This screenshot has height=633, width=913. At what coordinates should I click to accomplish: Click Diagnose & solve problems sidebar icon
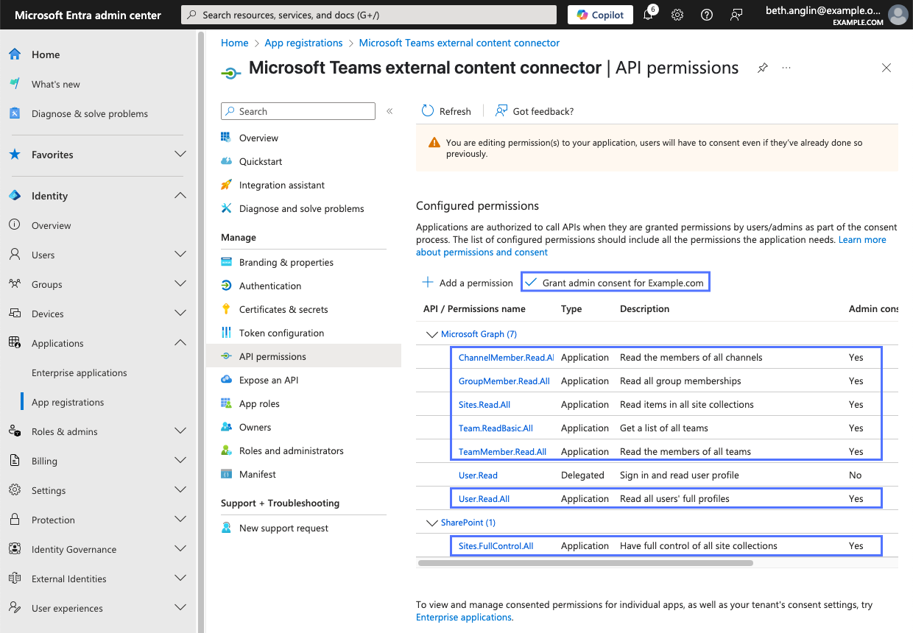click(15, 113)
